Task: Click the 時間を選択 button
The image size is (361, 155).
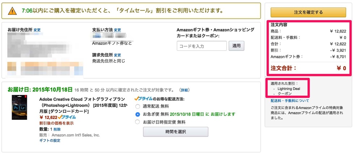Action: tap(175, 132)
